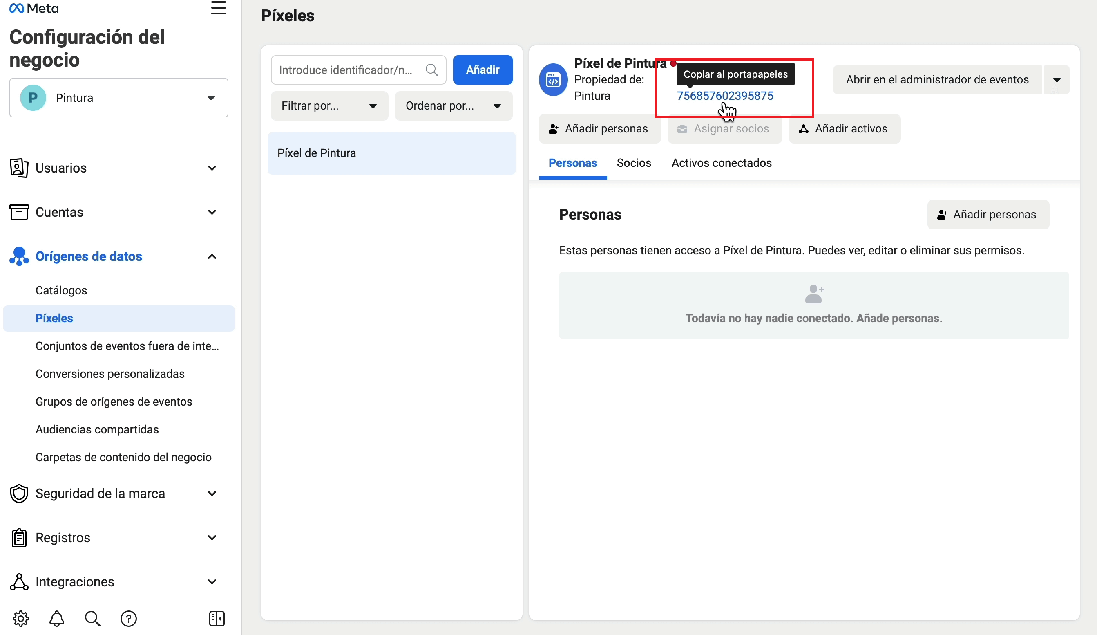The width and height of the screenshot is (1097, 635).
Task: Open Audiencias compartidas
Action: (97, 429)
